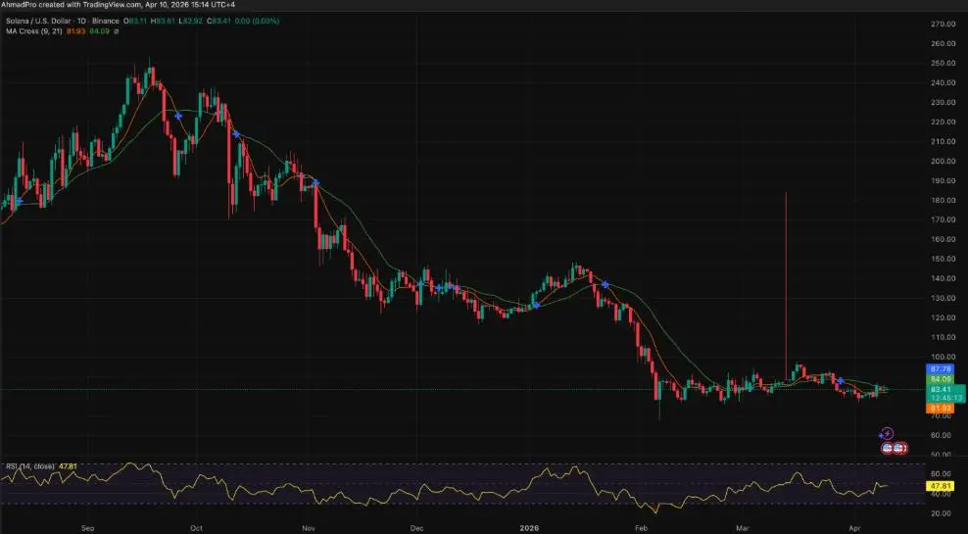Screen dimensions: 968x534
Task: Click the 200.00 price axis label
Action: tap(943, 161)
